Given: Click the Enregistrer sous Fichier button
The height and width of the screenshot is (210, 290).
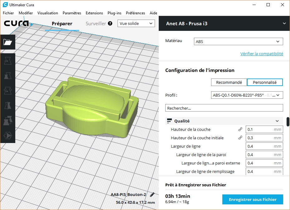Looking at the screenshot, I should [x=253, y=199].
